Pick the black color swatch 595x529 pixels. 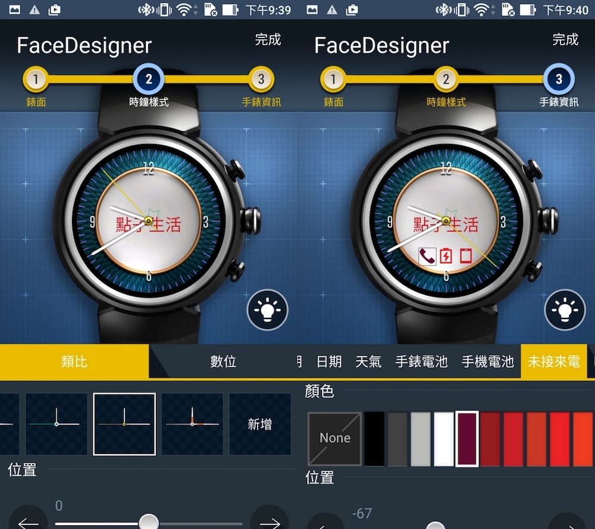click(374, 439)
